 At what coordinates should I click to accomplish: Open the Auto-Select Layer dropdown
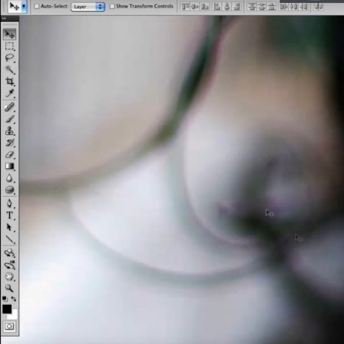tap(88, 7)
